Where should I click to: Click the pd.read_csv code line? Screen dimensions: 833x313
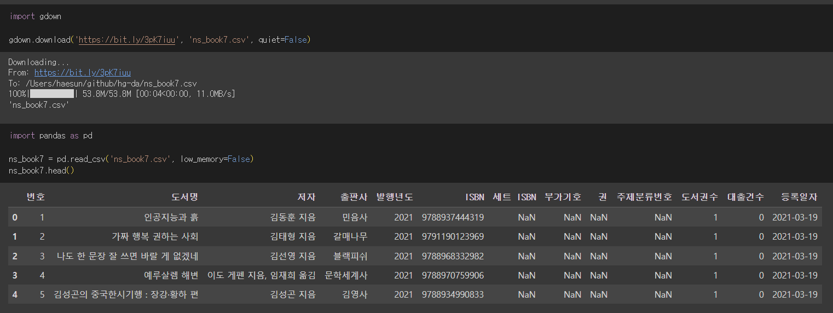click(131, 159)
